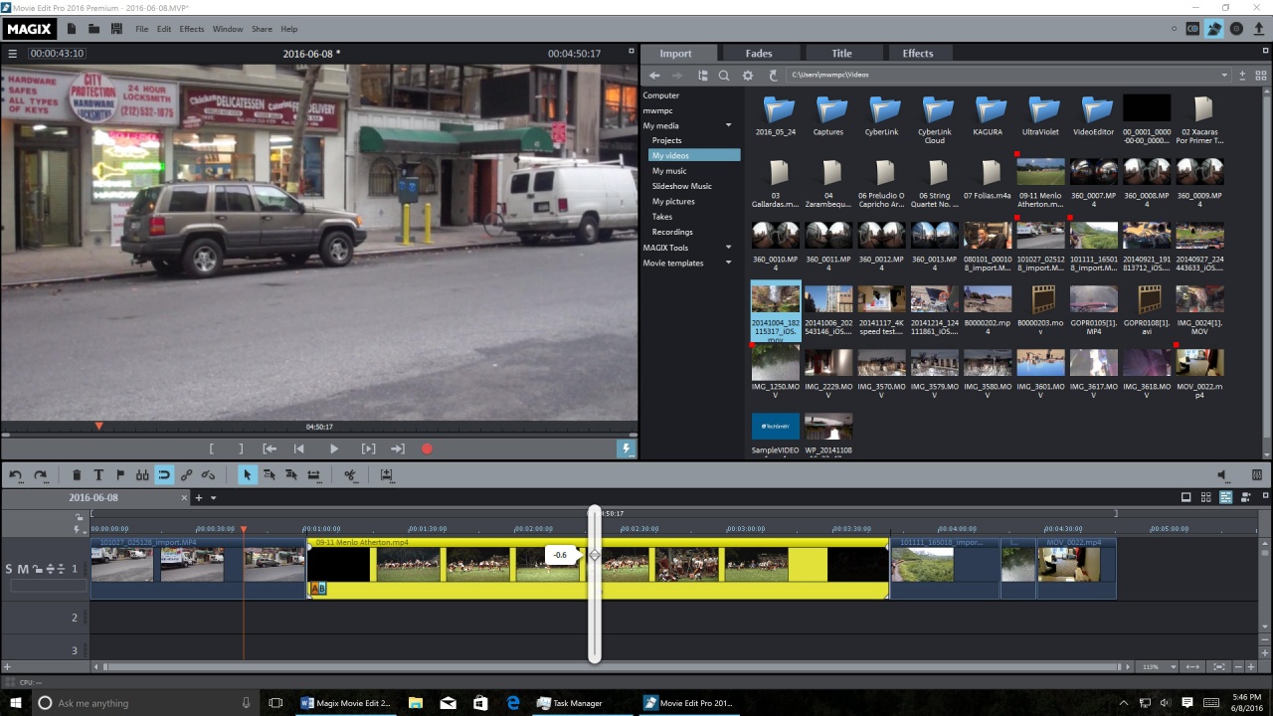Click the red Record button
The width and height of the screenshot is (1273, 716).
pyautogui.click(x=427, y=449)
